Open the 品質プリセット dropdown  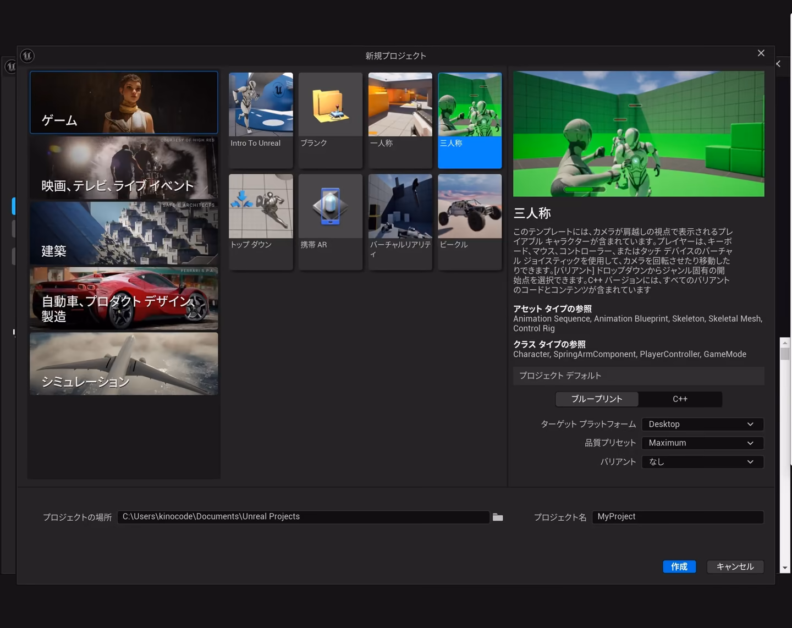[x=702, y=443]
